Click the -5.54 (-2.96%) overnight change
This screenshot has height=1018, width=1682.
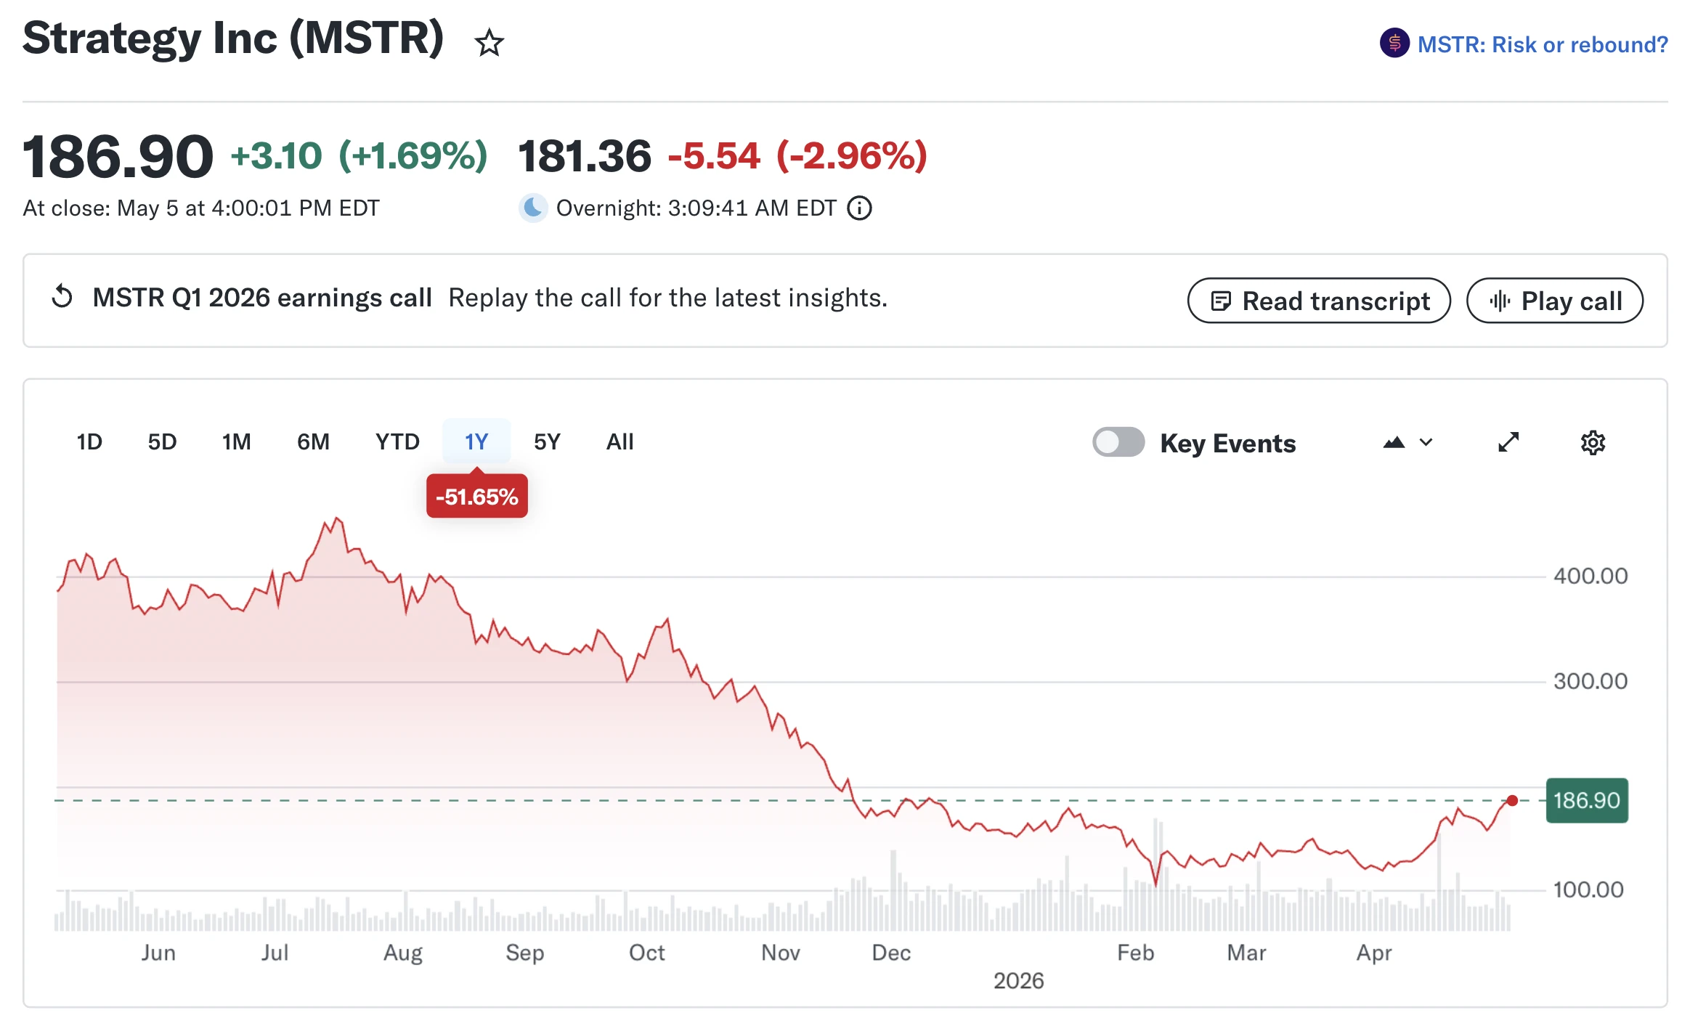coord(797,156)
